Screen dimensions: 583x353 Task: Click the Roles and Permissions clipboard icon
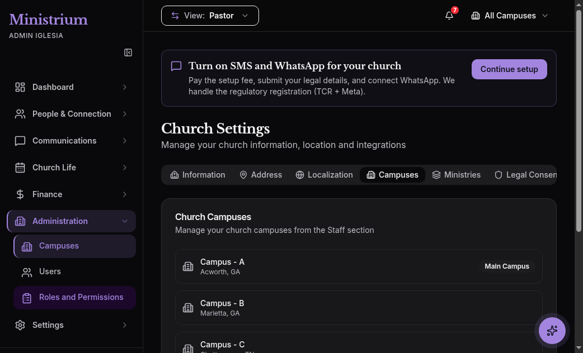27,298
